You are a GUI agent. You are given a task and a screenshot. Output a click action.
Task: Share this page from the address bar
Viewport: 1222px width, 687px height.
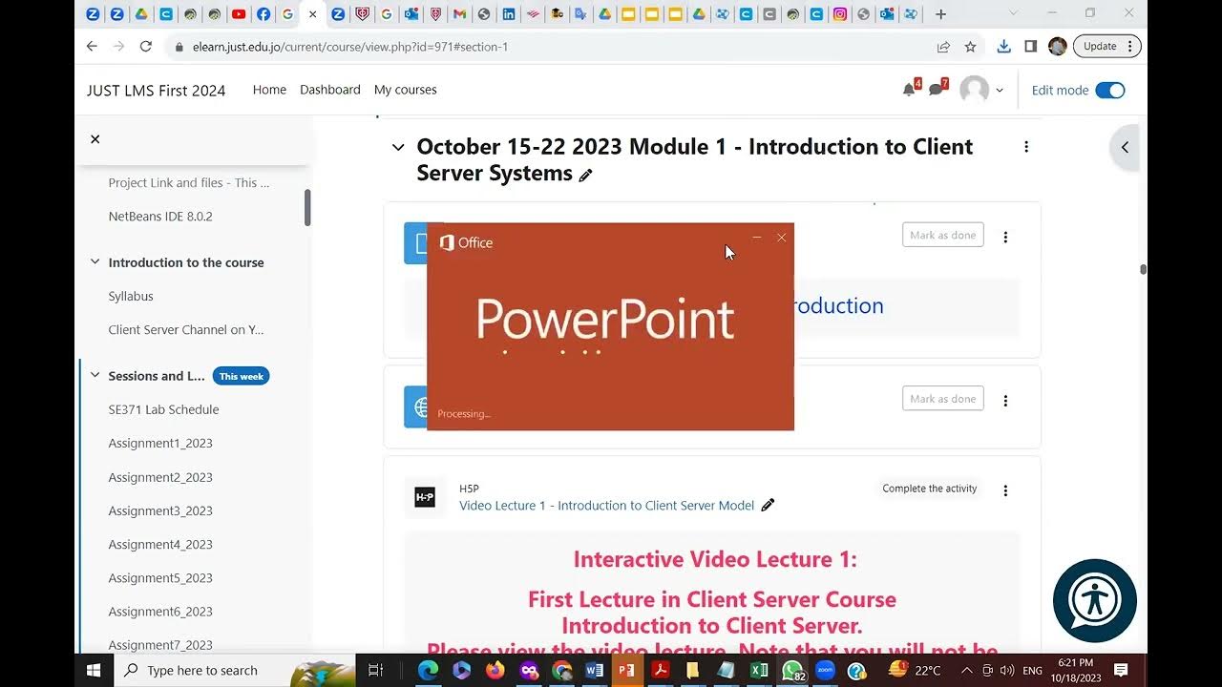coord(943,46)
